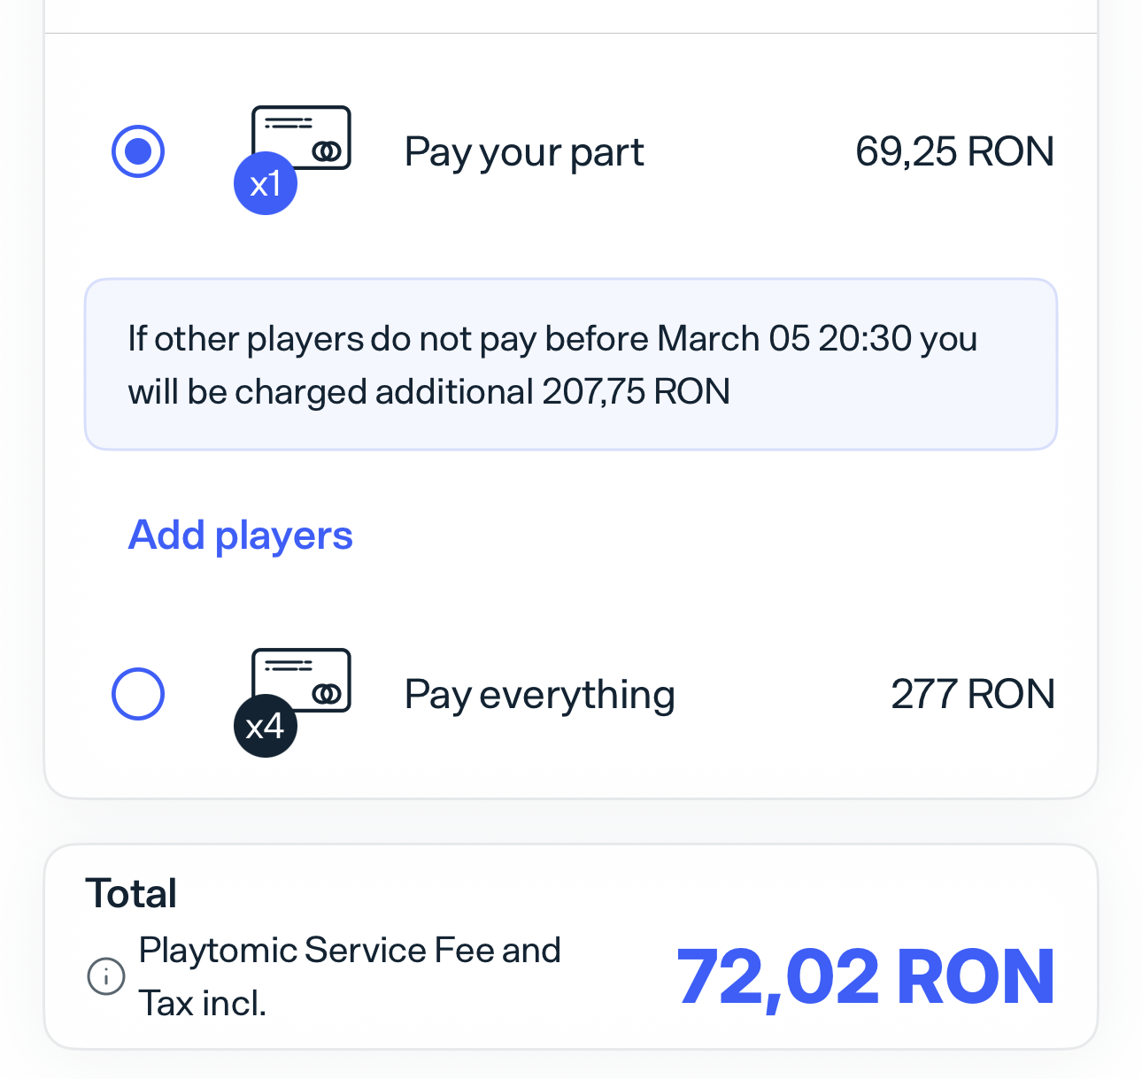
Task: Click the 277 RON price label
Action: [973, 694]
